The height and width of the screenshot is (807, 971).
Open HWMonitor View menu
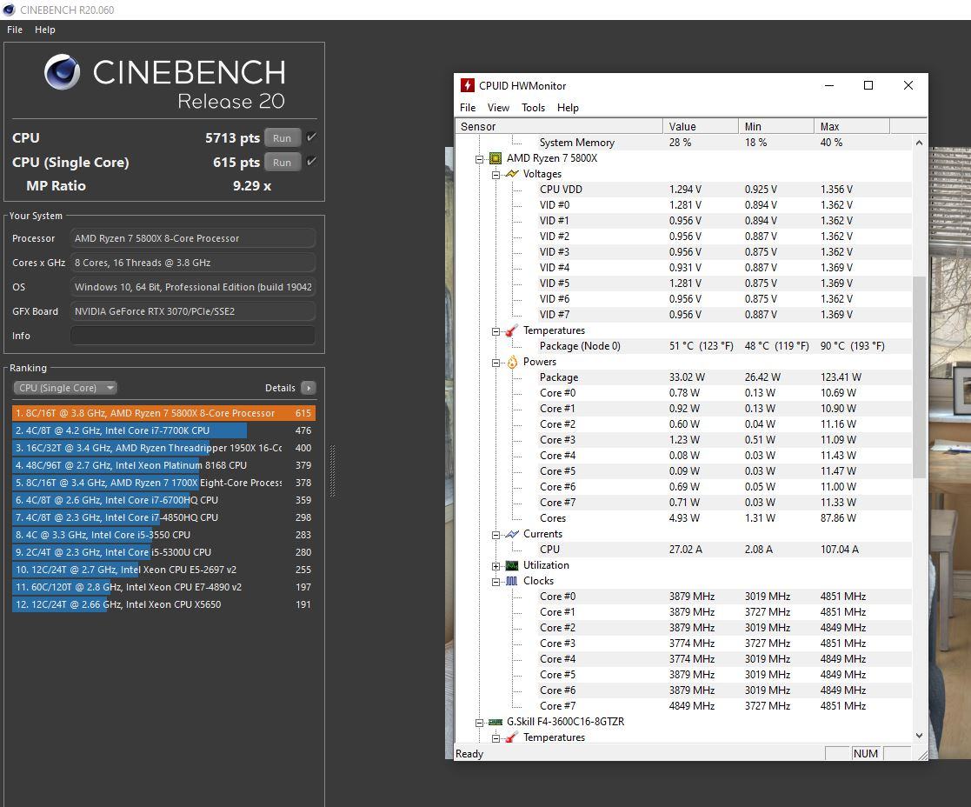coord(498,108)
